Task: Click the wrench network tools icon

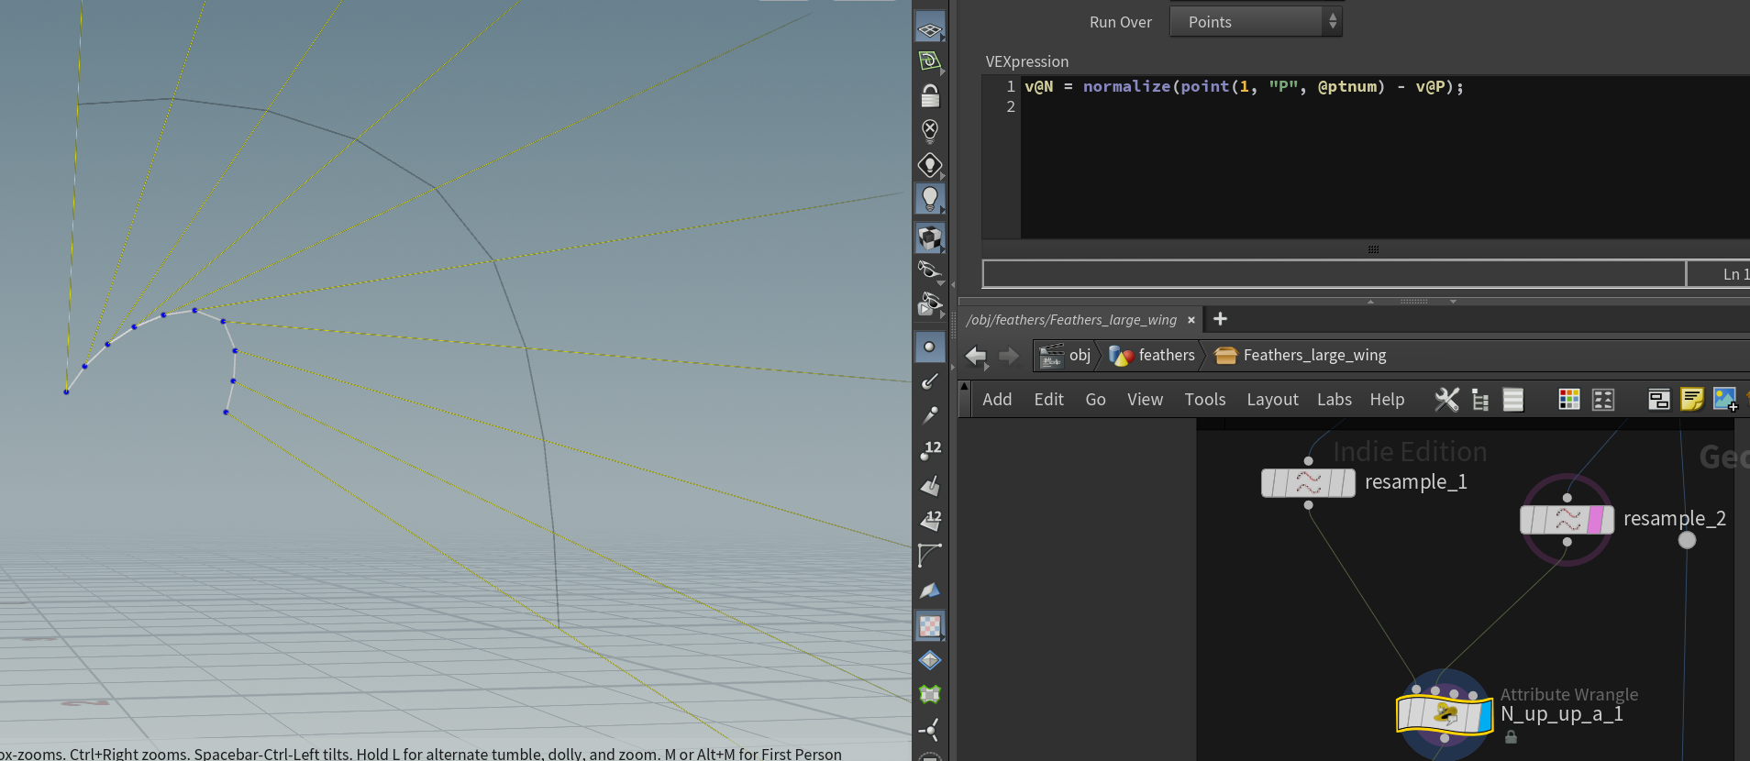Action: pos(1446,400)
